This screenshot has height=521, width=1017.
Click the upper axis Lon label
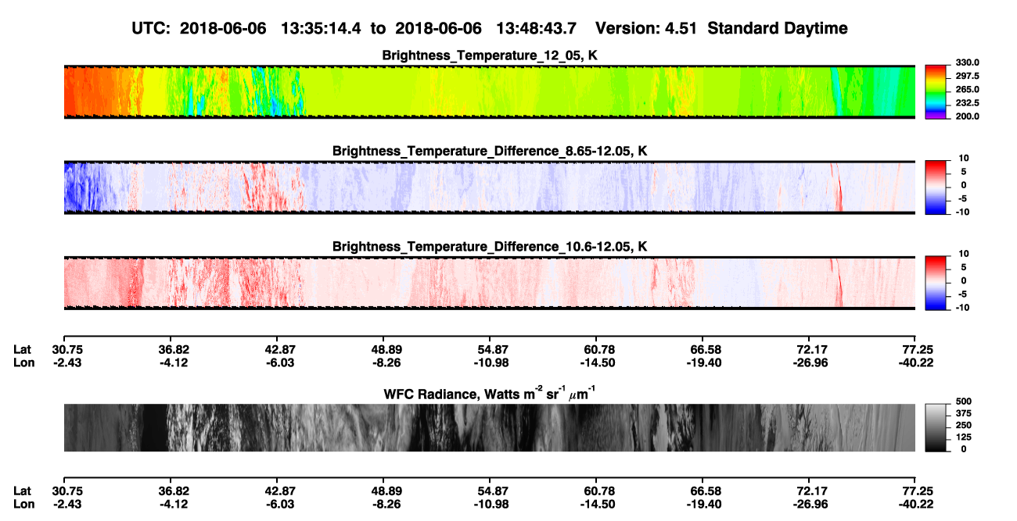[x=23, y=362]
